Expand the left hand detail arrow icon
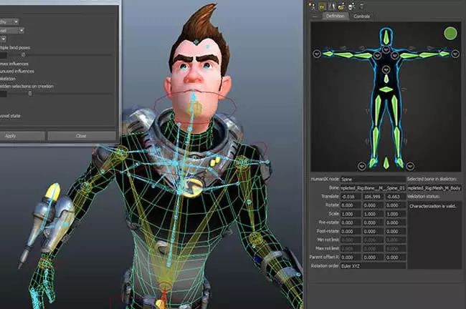Viewport: 466px width, 309px height. (x=317, y=54)
